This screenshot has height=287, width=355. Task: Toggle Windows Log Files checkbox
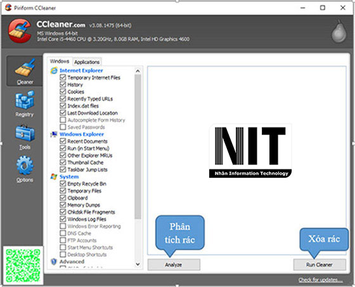(x=63, y=219)
